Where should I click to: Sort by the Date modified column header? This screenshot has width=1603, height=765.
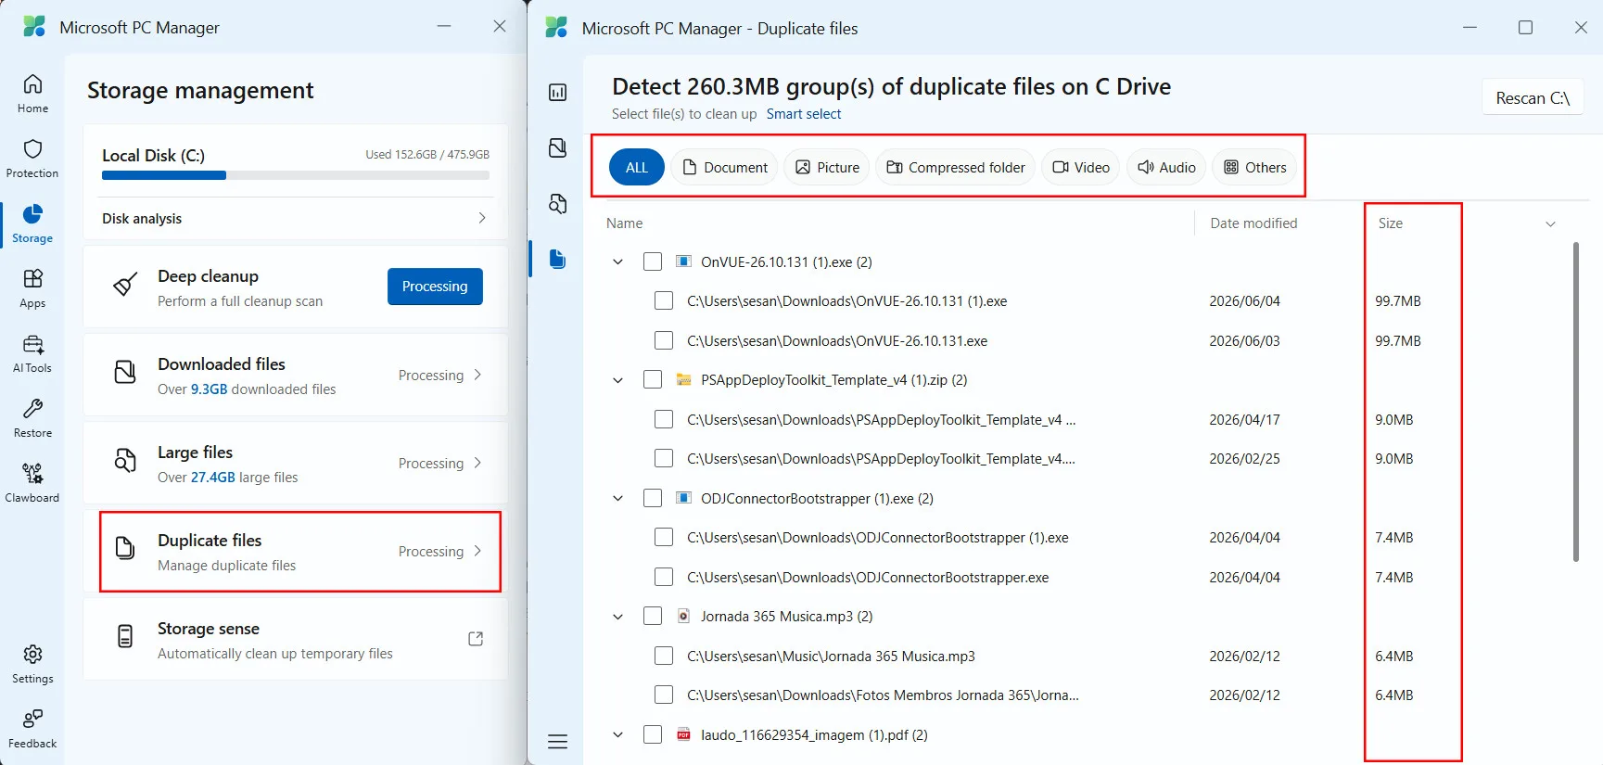click(x=1253, y=223)
